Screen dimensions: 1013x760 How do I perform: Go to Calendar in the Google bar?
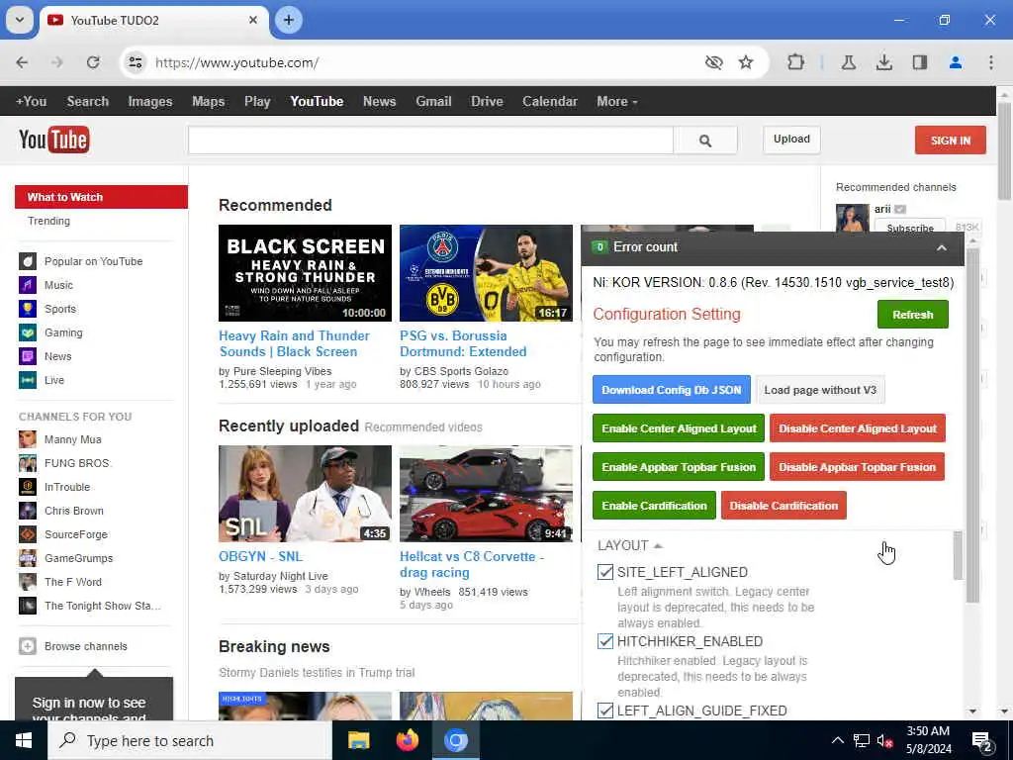point(550,102)
